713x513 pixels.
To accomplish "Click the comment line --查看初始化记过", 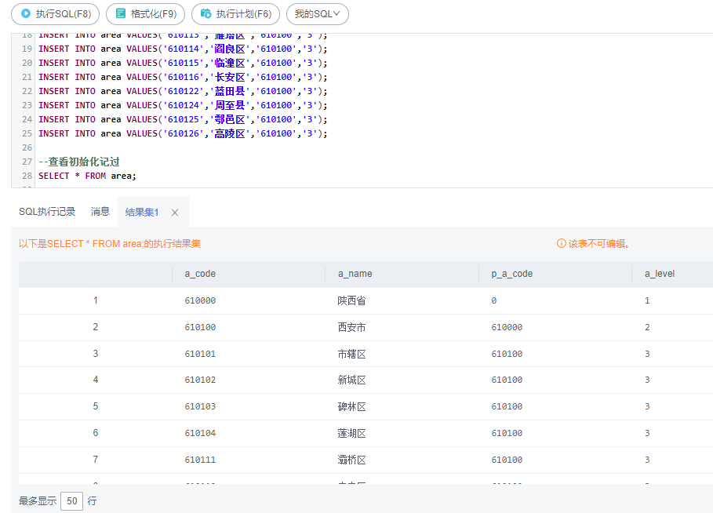I will tap(79, 162).
